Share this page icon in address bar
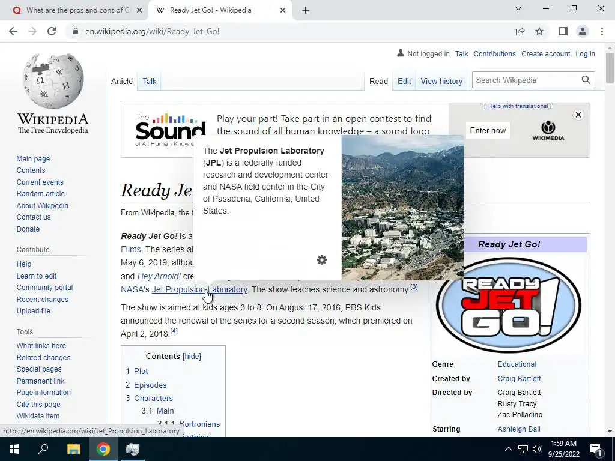Screen dimensions: 615x461 [x=520, y=31]
